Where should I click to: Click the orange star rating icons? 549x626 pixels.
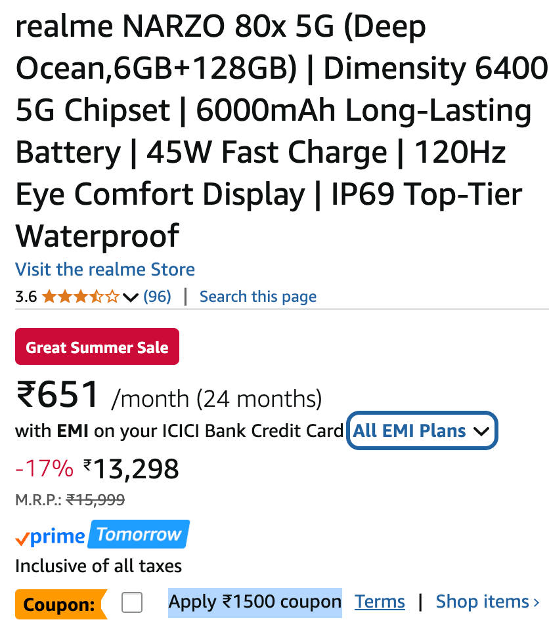[x=80, y=297]
